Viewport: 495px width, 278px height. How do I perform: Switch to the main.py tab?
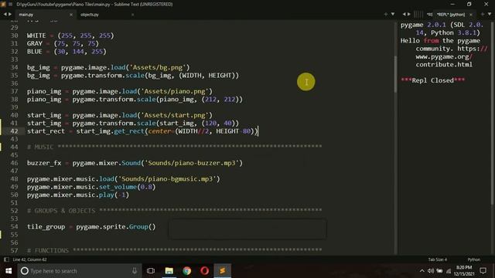pos(26,15)
